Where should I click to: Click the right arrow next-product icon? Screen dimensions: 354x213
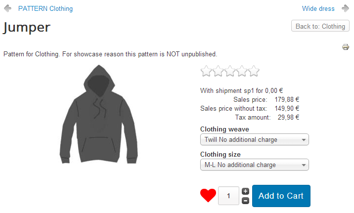coord(344,8)
